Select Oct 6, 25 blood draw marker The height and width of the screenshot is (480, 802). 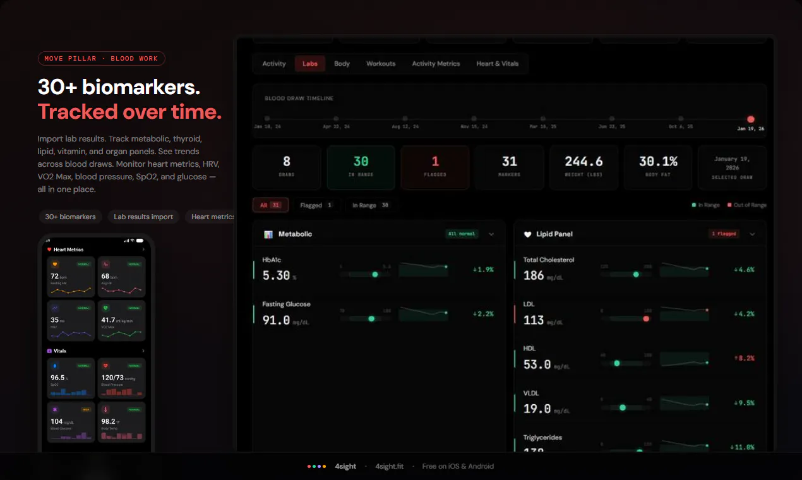[681, 119]
